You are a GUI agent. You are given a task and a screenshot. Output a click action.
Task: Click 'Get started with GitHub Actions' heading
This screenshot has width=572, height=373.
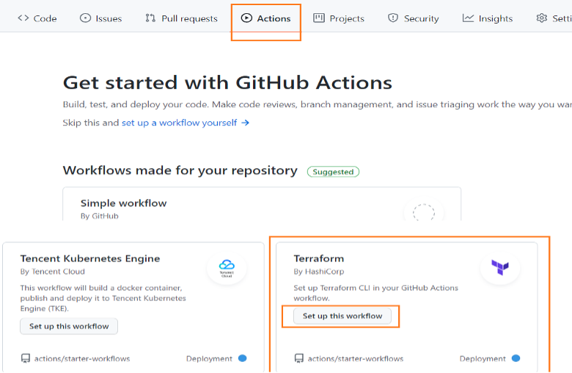coord(227,82)
